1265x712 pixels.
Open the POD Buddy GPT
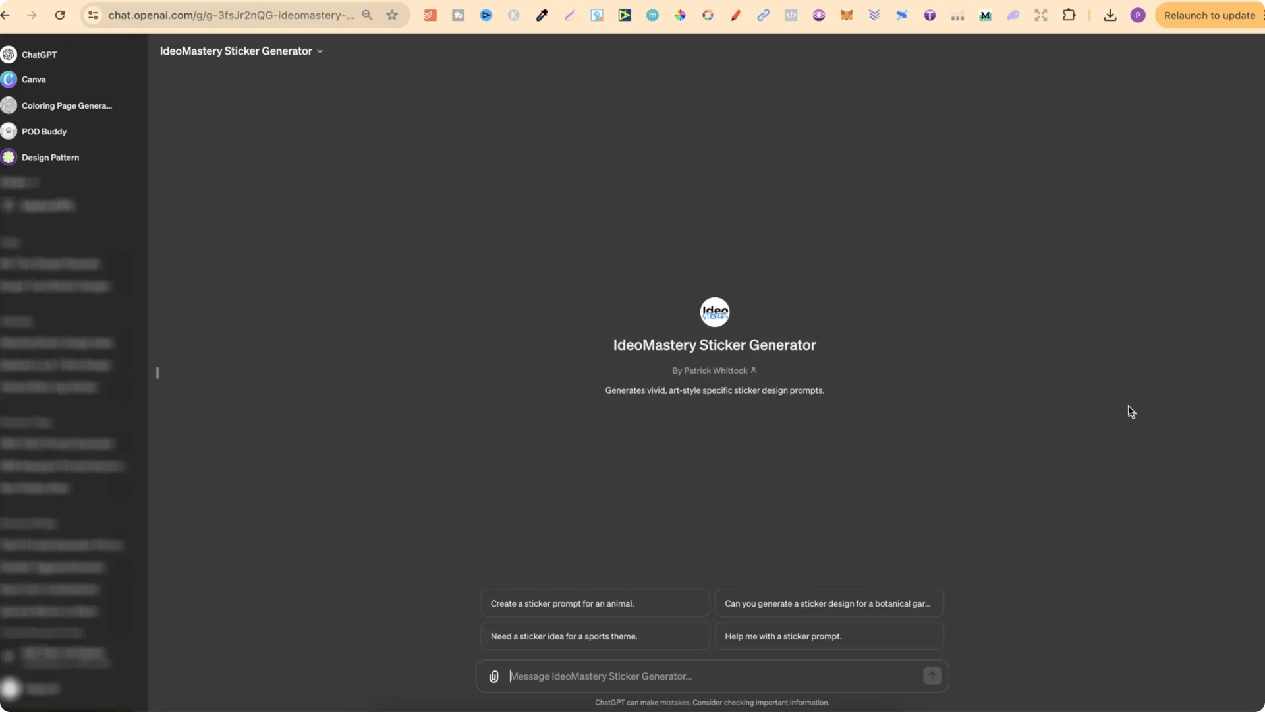[x=43, y=131]
